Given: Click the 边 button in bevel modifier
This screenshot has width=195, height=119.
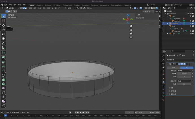Looking at the screenshot, I should tap(187, 68).
